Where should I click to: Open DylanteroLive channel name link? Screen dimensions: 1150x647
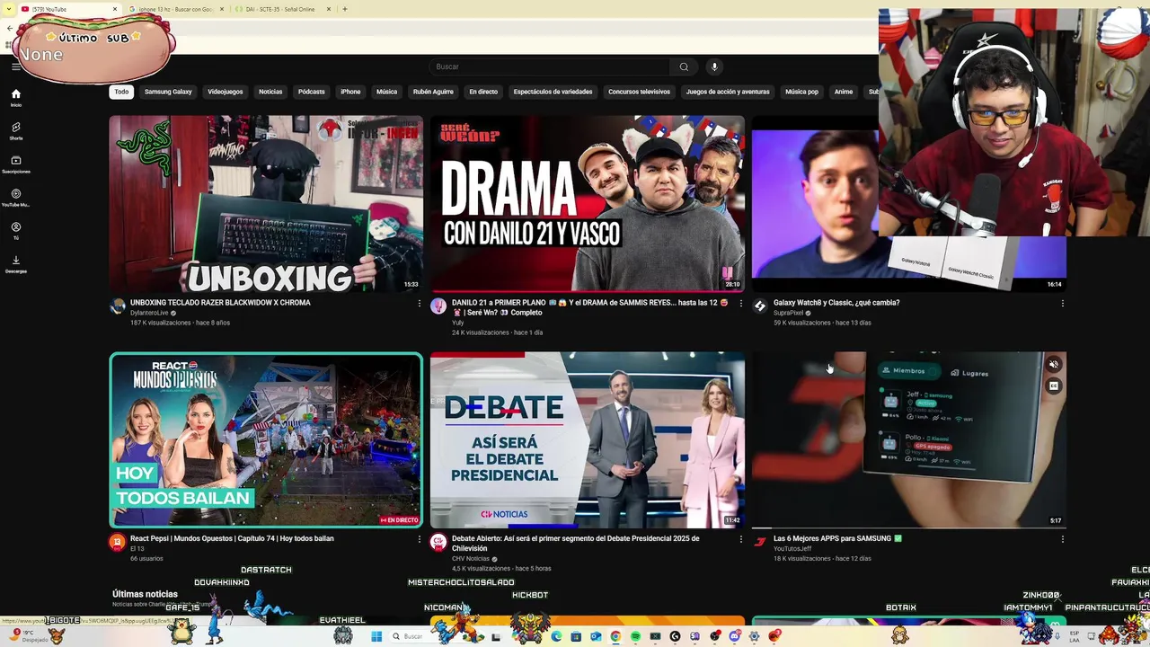(x=149, y=313)
